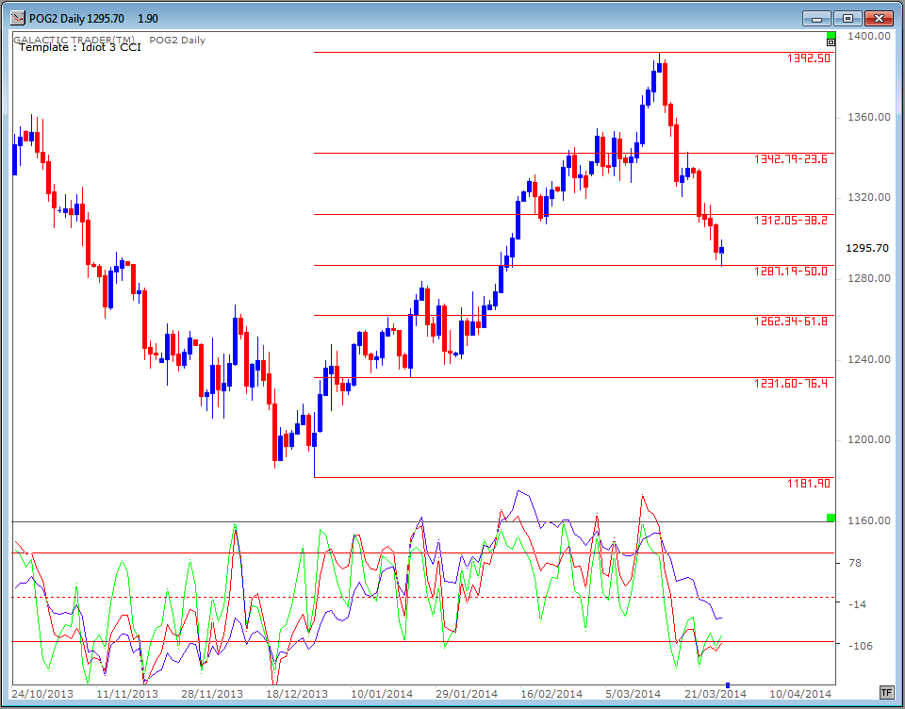905x709 pixels.
Task: Click the 1200.00 price axis value
Action: click(868, 439)
